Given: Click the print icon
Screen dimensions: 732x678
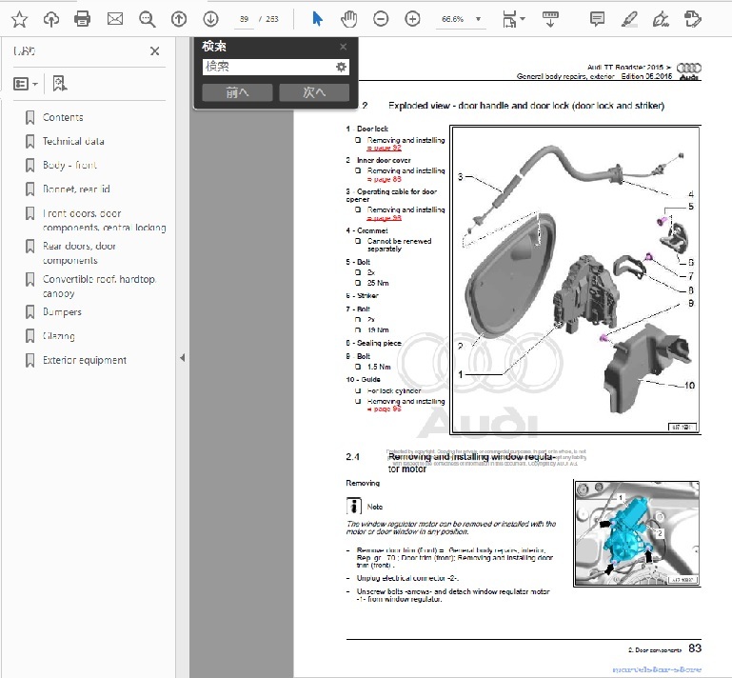Looking at the screenshot, I should 82,19.
